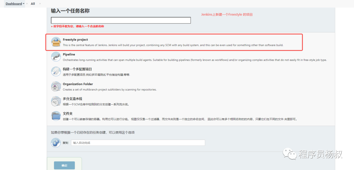Select the Pipeline title text
The height and width of the screenshot is (170, 354).
[x=69, y=55]
